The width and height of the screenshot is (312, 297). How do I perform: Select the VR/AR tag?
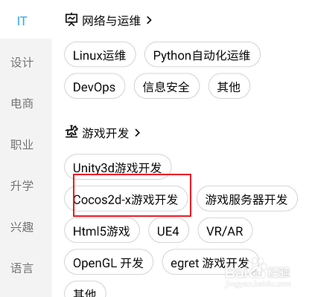[225, 231]
